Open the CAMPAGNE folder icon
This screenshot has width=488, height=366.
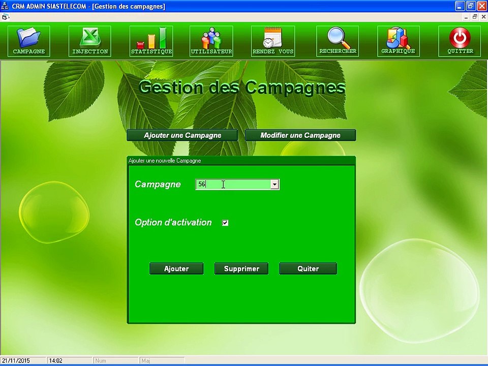(x=28, y=41)
